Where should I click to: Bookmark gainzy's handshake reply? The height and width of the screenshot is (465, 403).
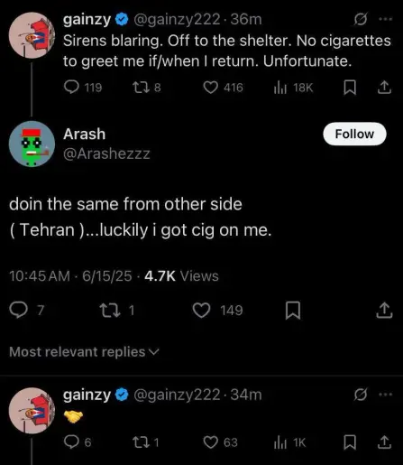(350, 442)
